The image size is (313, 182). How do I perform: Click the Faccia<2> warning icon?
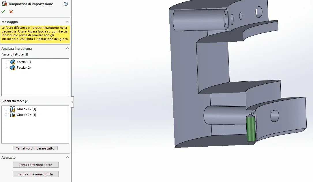point(12,68)
